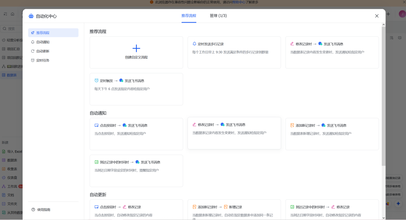This screenshot has width=406, height=220.
Task: Click the plus icon to create custom flow
Action: [136, 48]
